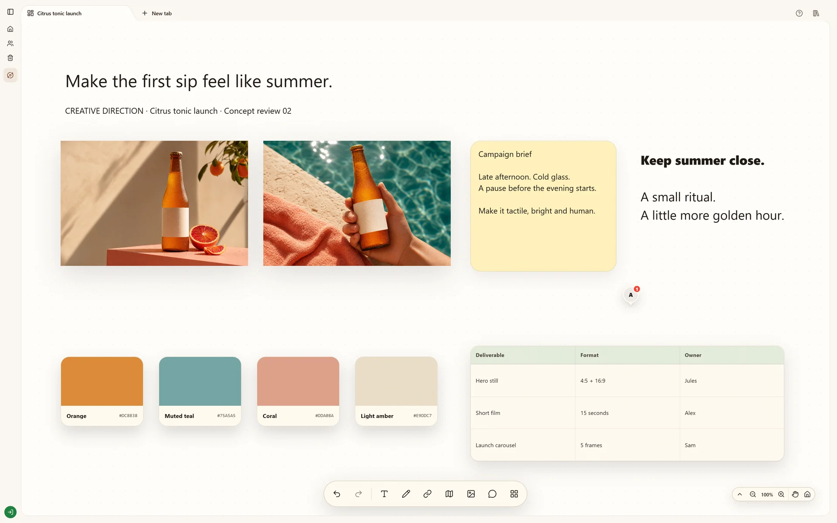Screen dimensions: 837x523
Task: Click the map icon in toolbar
Action: [x=449, y=494]
